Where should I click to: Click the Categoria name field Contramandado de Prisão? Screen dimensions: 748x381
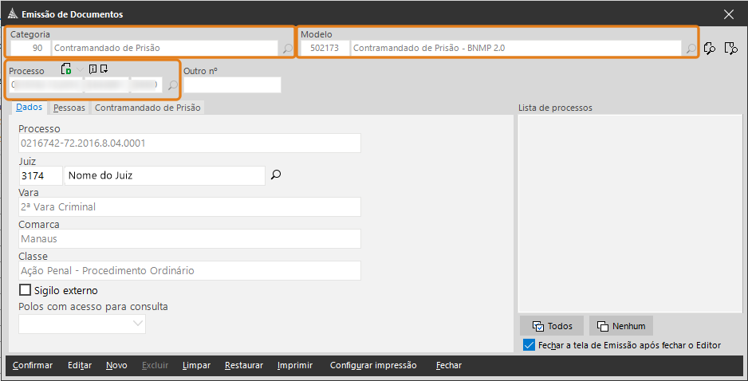click(x=164, y=48)
